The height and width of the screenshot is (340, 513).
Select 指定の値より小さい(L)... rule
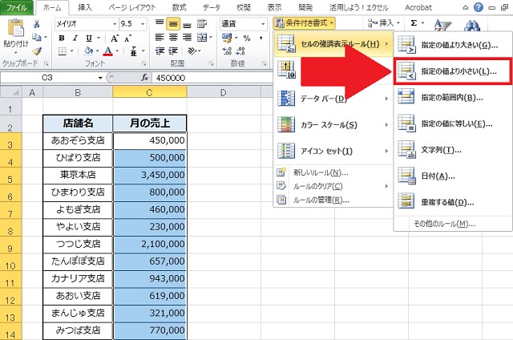452,71
